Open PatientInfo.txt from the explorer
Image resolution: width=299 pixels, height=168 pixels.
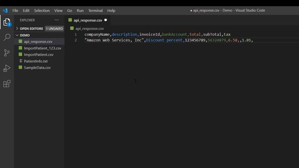39,61
